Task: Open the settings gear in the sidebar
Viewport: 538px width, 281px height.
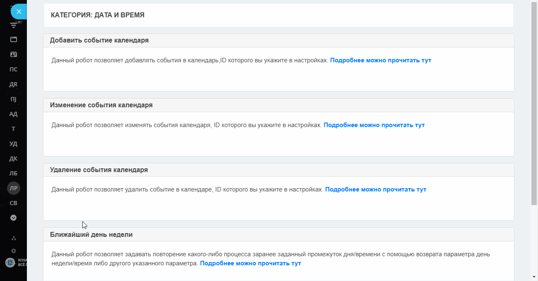Action: click(x=14, y=250)
